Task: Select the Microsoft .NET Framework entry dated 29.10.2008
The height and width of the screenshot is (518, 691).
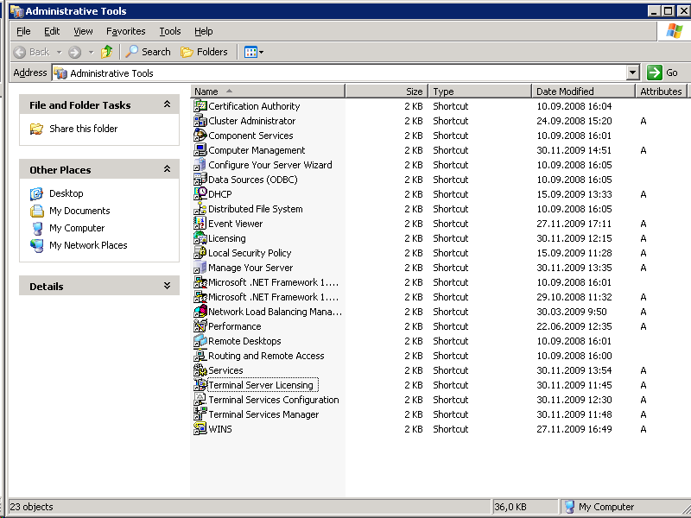Action: [273, 297]
